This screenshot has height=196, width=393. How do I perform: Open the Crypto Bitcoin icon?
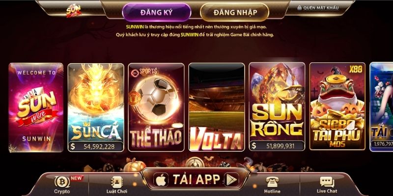pyautogui.click(x=61, y=181)
